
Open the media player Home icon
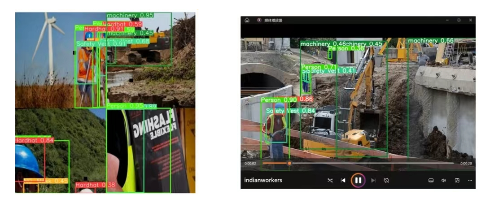coord(247,20)
